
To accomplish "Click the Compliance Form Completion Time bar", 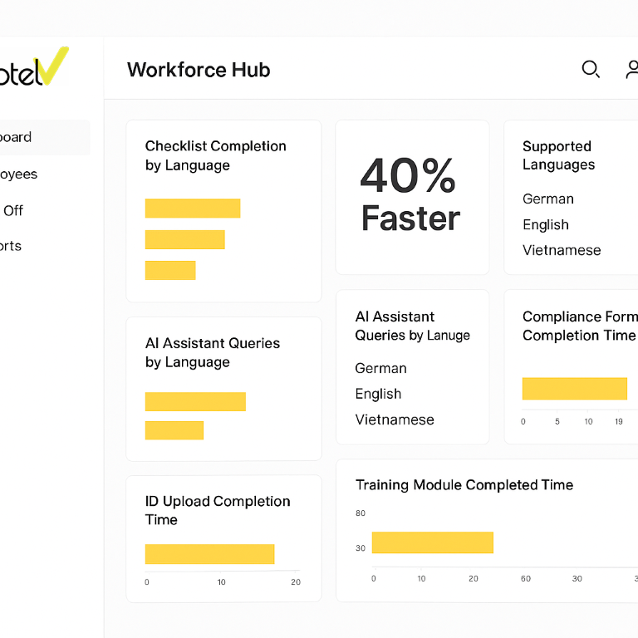I will pos(574,389).
